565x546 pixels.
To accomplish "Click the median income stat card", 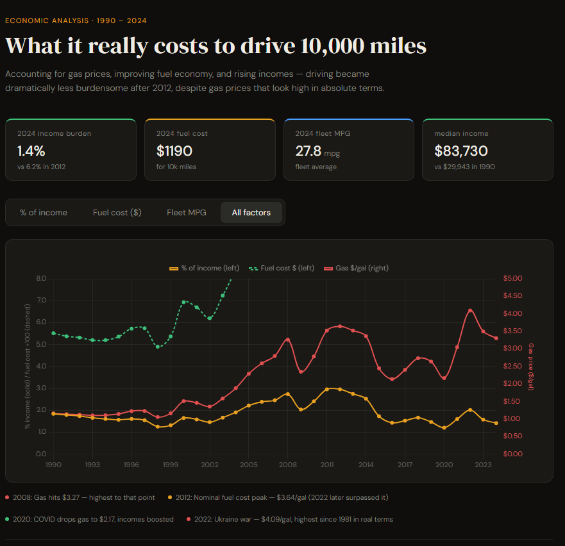I will pos(487,150).
